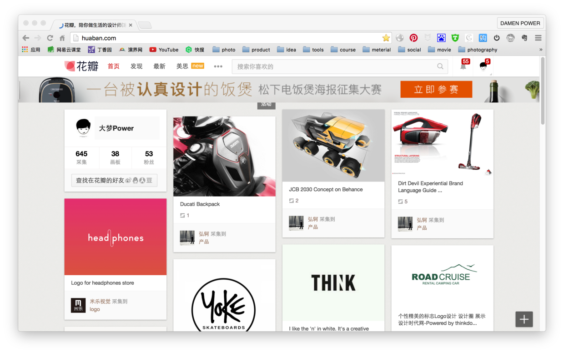Expand the tools bookmarks folder
This screenshot has height=353, width=564.
pyautogui.click(x=313, y=50)
